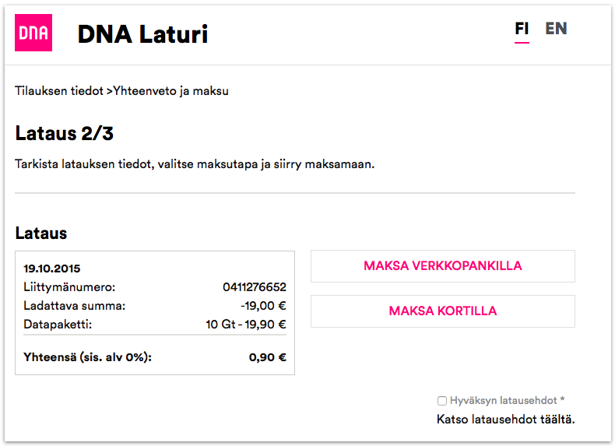Tick the Hyväksyn latausehdot checkbox
This screenshot has width=615, height=446.
pos(442,401)
